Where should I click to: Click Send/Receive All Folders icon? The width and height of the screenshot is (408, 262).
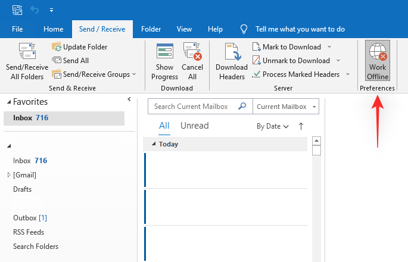27,52
